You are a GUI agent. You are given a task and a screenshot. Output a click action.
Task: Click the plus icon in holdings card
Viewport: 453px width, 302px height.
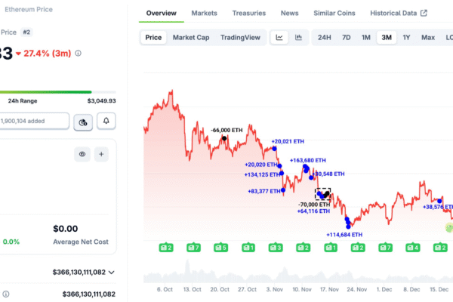(x=102, y=154)
